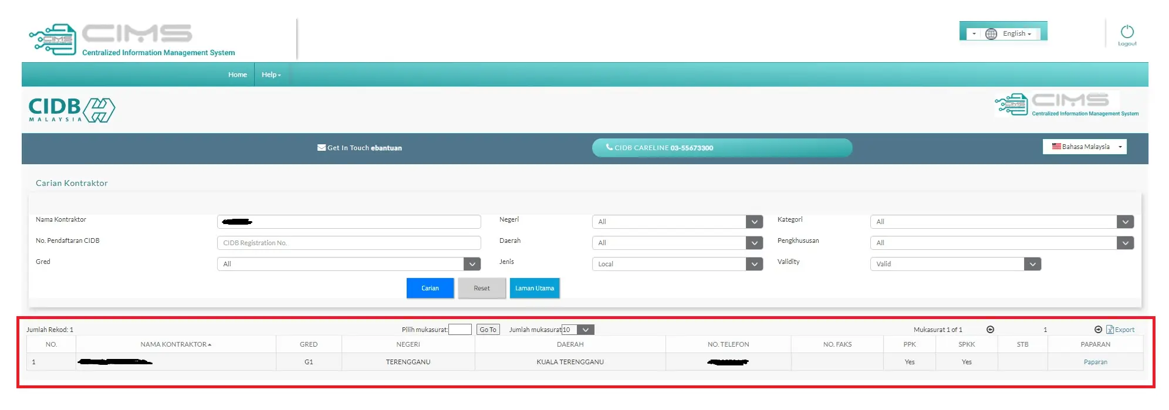Viewport: 1169px width, 410px height.
Task: Click the CIMS logo on the right
Action: pyautogui.click(x=1067, y=104)
